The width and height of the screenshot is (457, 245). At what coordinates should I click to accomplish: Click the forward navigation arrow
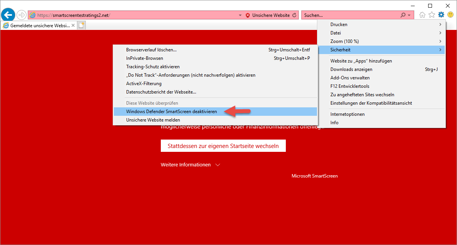[x=22, y=15]
